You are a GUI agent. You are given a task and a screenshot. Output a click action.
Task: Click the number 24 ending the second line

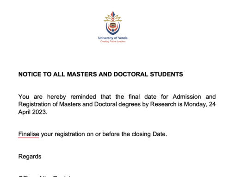click(x=212, y=104)
